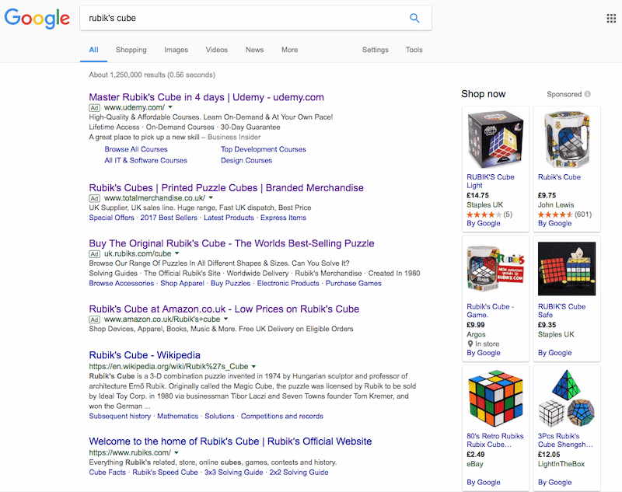Viewport: 622px width, 492px height.
Task: Click All IT & Software Courses sitelink
Action: tap(145, 160)
